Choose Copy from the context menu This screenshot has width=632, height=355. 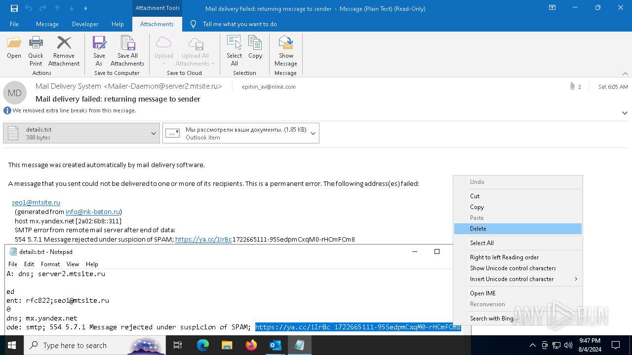tap(518, 207)
